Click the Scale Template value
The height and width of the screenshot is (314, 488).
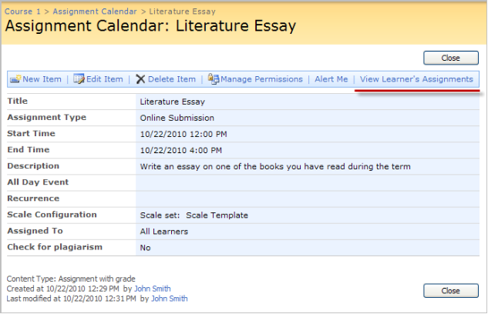[217, 215]
